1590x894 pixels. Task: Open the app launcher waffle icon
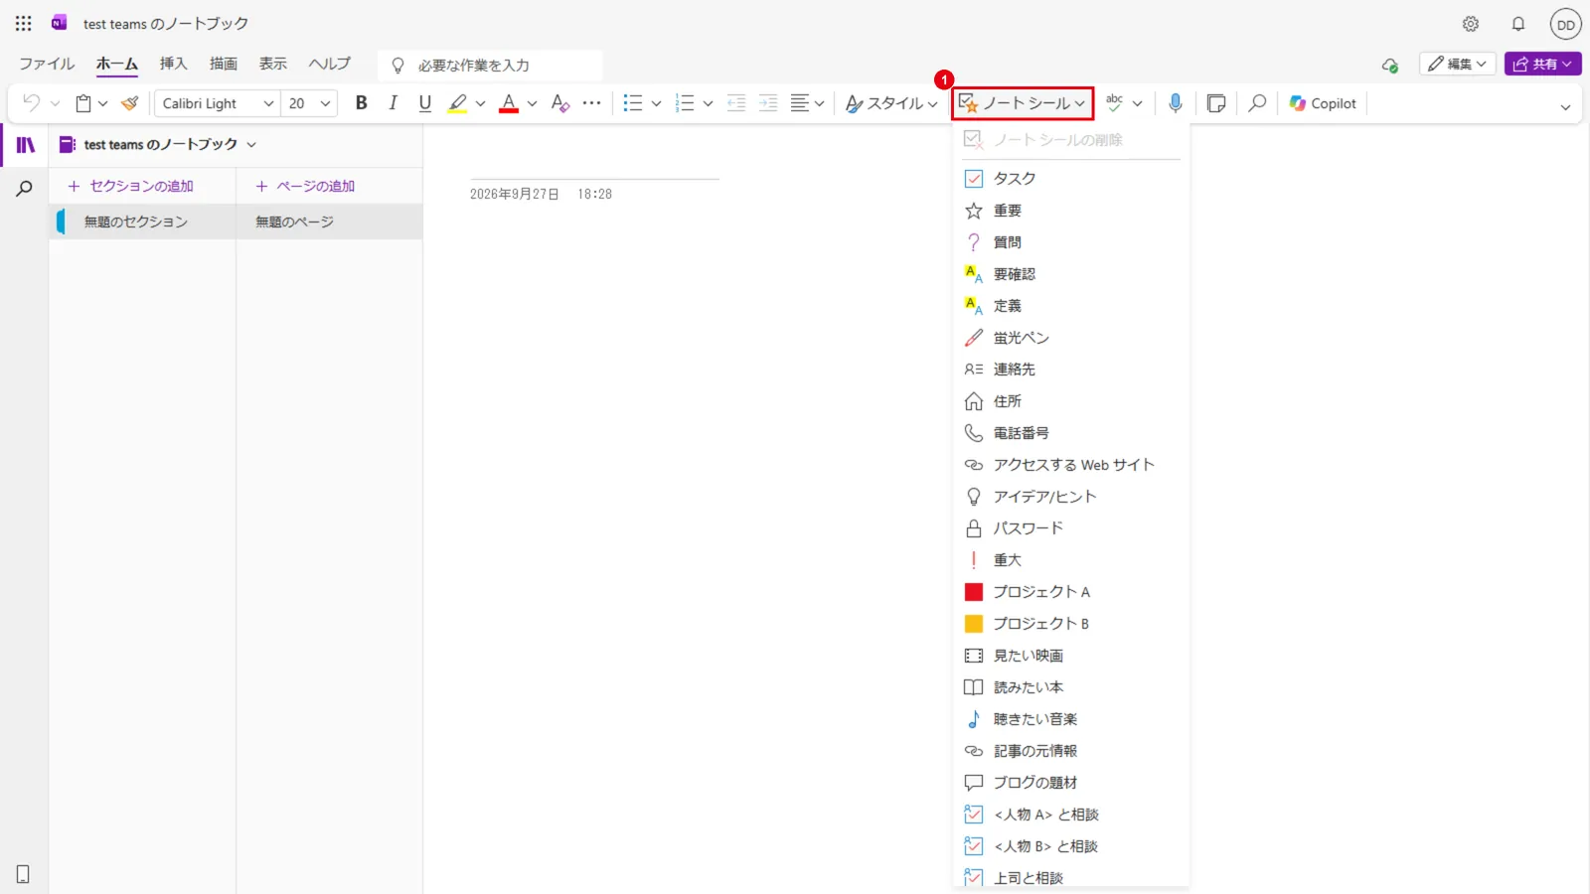(24, 23)
